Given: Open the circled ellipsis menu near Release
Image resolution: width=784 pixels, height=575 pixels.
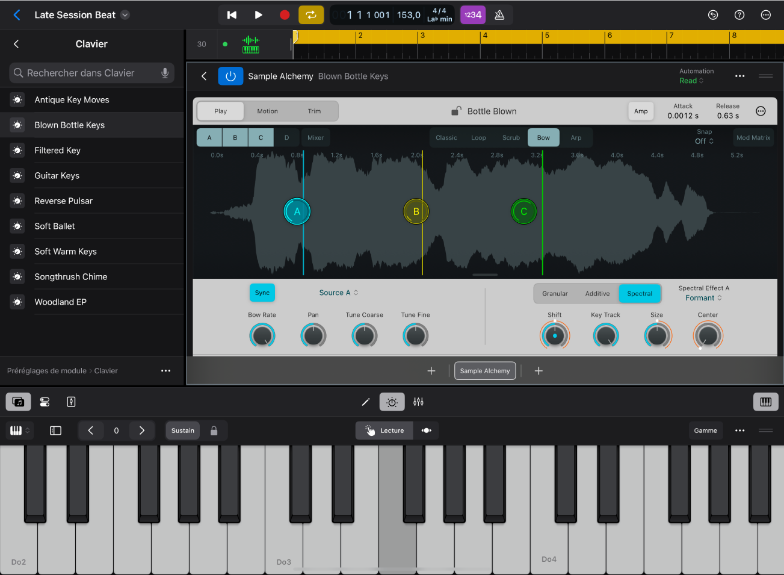Looking at the screenshot, I should click(x=761, y=111).
